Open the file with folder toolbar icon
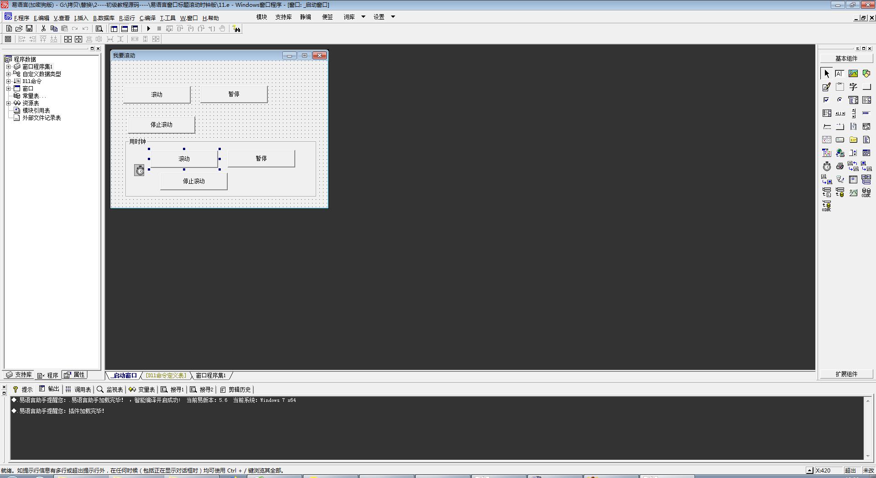Screen dimensions: 876x478 tap(19, 29)
